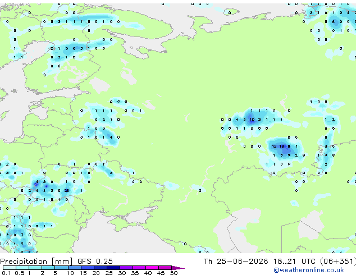Click the 0.1–0.5 mm legend color swatch
Image resolution: width=356 pixels, height=275 pixels.
(10, 268)
